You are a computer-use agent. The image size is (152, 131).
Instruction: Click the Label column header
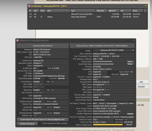point(58,11)
